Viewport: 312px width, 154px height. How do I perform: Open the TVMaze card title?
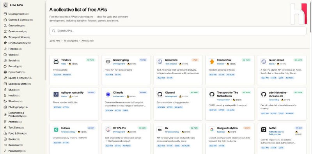66,60
